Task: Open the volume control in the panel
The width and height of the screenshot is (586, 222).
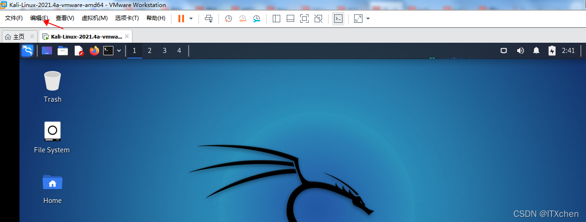Action: [x=520, y=51]
